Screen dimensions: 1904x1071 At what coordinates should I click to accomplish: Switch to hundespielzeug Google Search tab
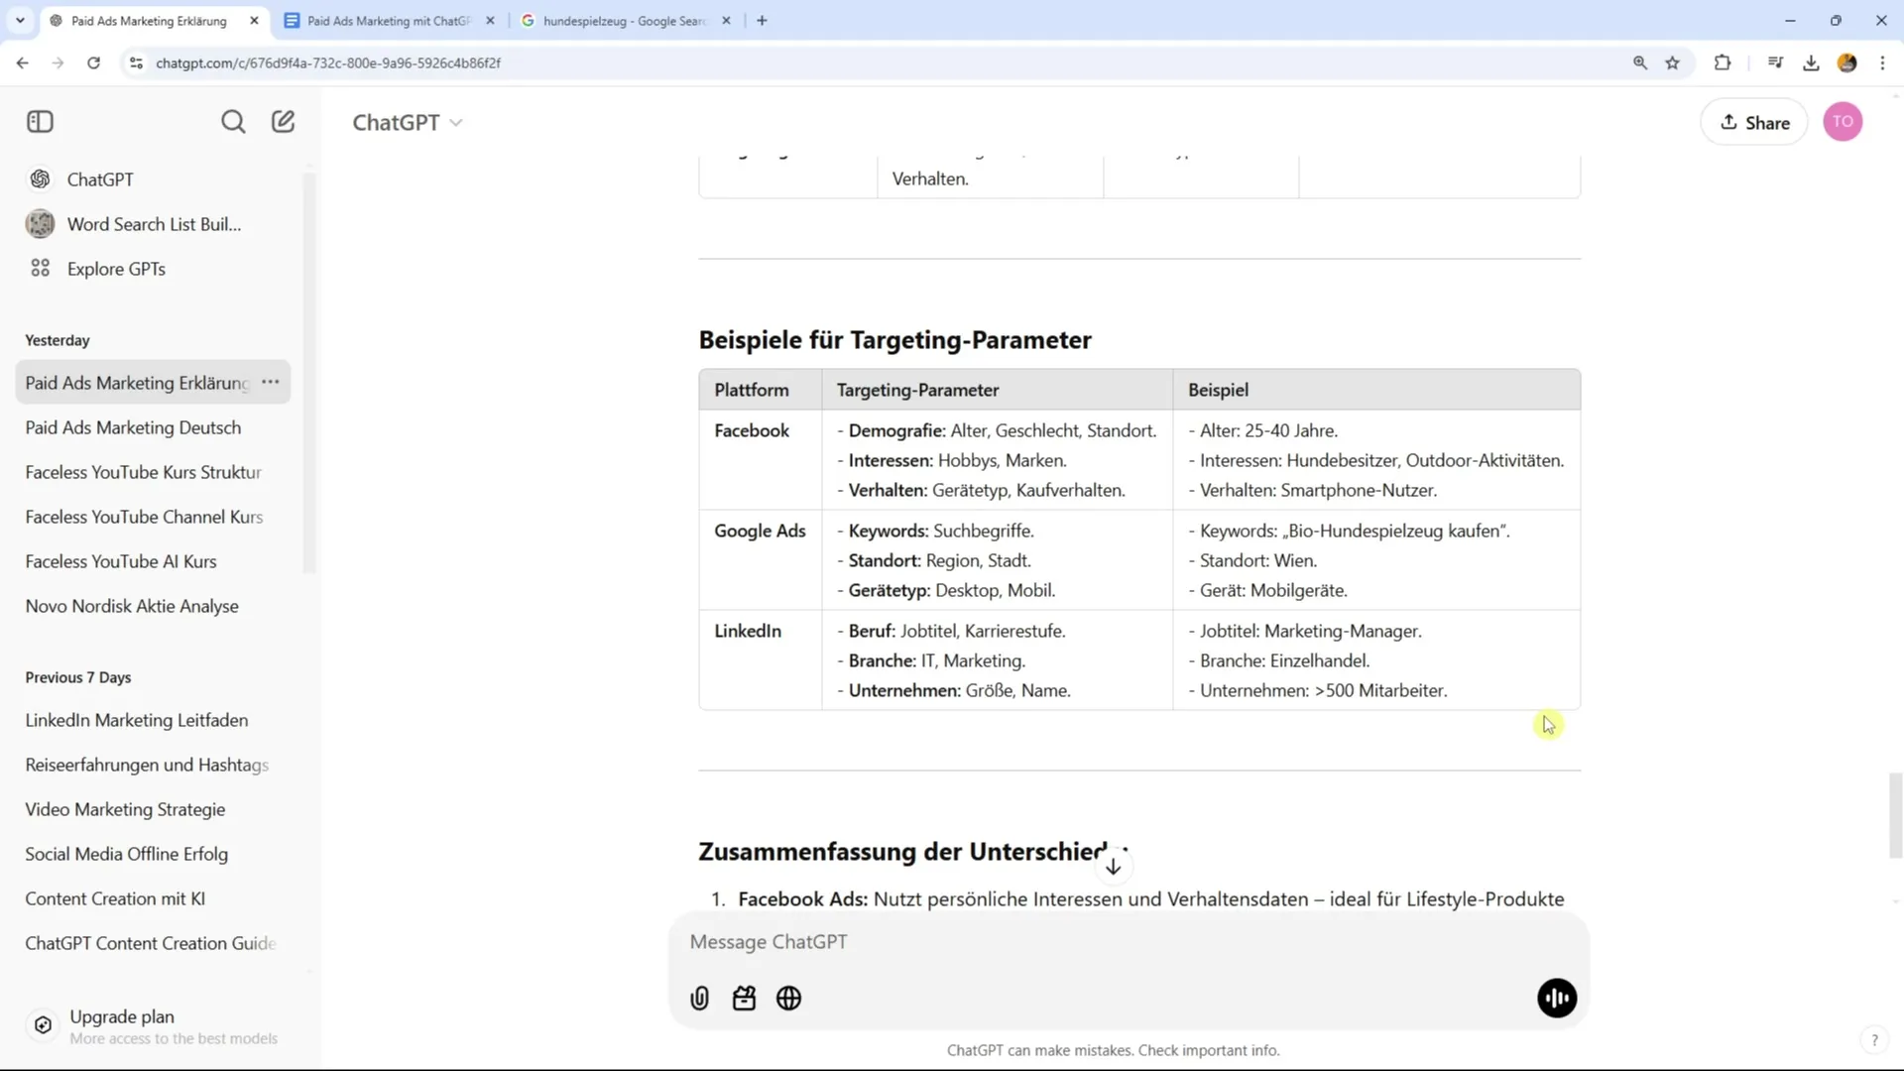pyautogui.click(x=625, y=20)
